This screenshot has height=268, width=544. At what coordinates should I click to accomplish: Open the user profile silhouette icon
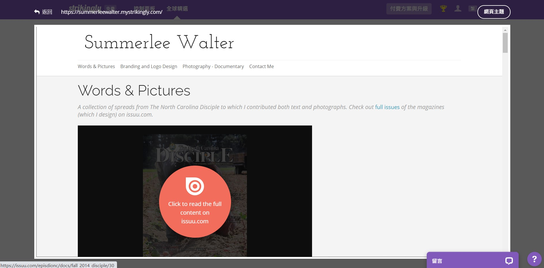pyautogui.click(x=458, y=9)
